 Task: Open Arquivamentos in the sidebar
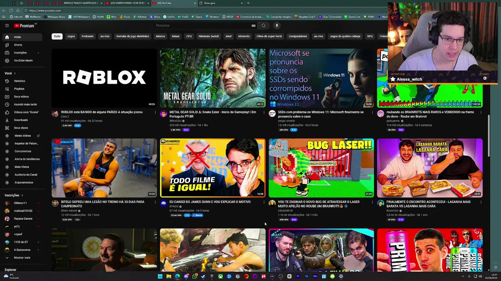pos(22,182)
